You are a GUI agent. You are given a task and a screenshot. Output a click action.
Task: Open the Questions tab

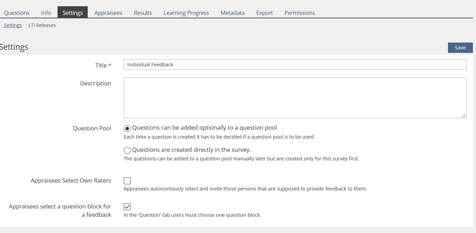pyautogui.click(x=17, y=13)
